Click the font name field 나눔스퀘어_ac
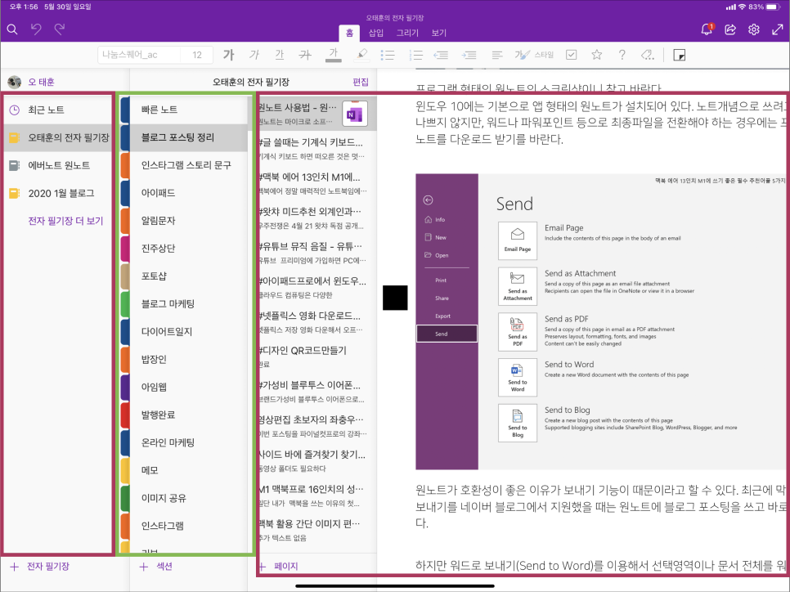Viewport: 790px width, 592px height. (x=140, y=55)
